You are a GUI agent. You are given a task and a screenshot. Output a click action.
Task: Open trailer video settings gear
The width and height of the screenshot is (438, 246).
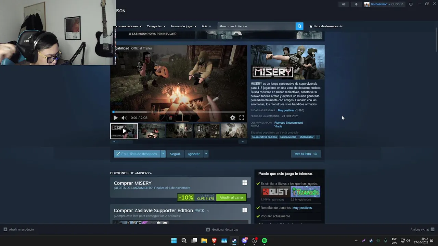233,118
